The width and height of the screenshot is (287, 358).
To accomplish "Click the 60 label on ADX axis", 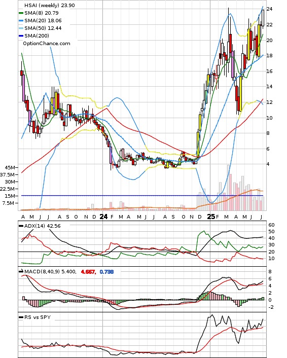I will coord(271,225).
